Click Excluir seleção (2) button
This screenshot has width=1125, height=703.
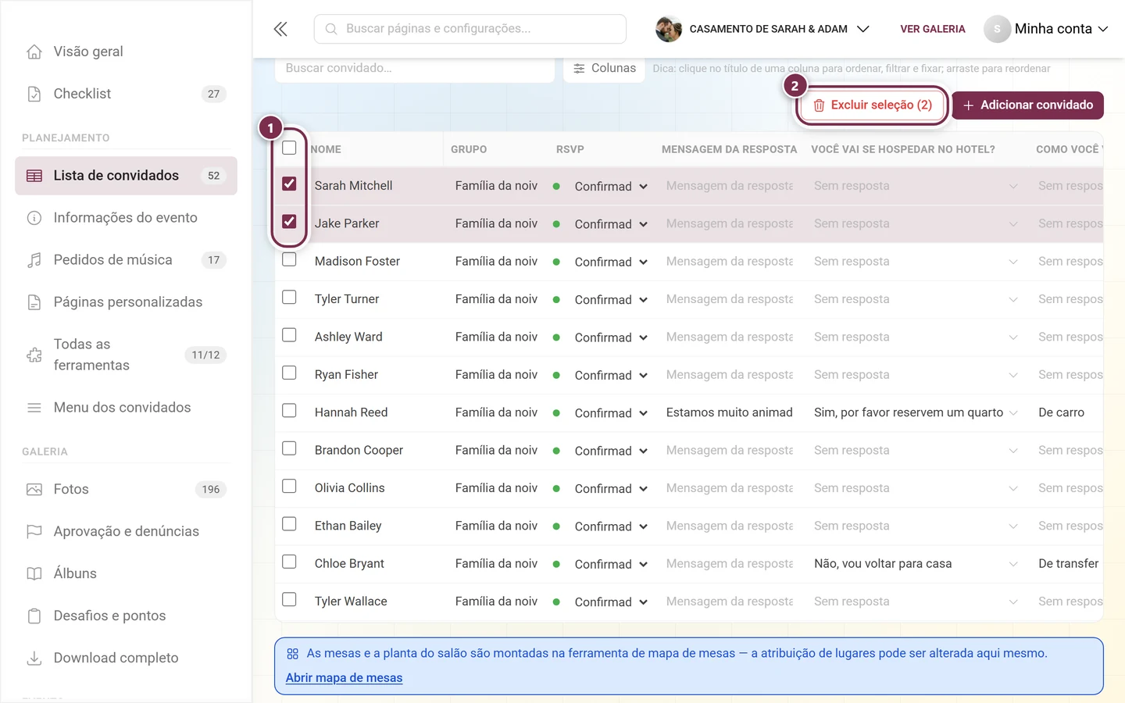(x=872, y=105)
